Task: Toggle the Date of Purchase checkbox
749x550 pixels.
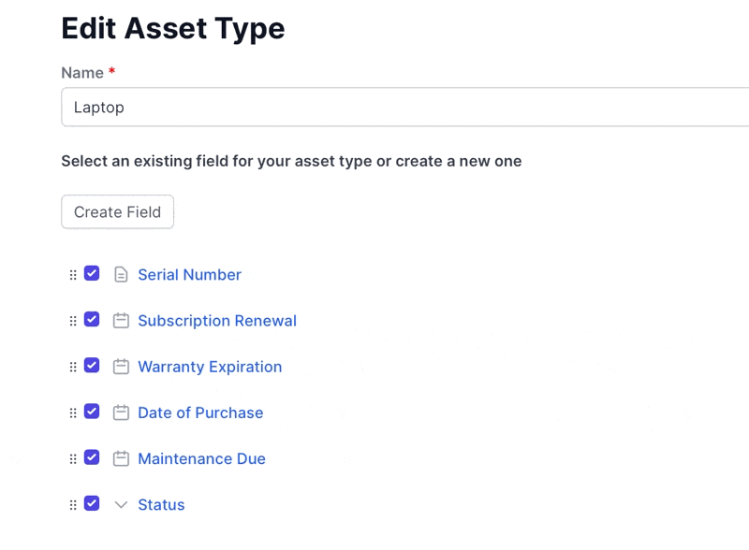Action: (x=92, y=412)
